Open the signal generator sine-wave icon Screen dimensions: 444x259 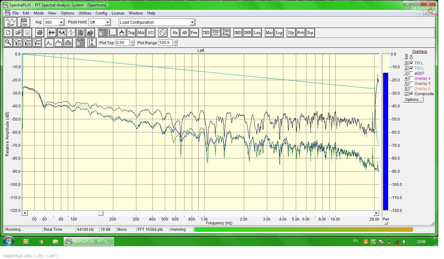point(163,33)
